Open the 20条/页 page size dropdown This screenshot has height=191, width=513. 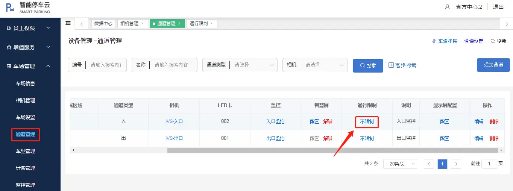[400, 164]
